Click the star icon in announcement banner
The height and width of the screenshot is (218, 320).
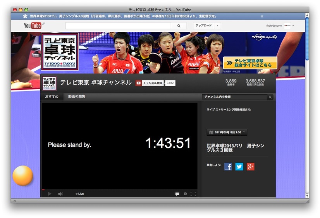[x=25, y=16]
